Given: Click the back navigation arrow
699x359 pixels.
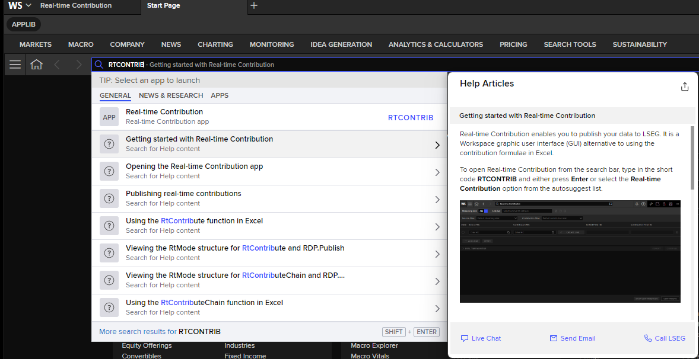Looking at the screenshot, I should 57,65.
